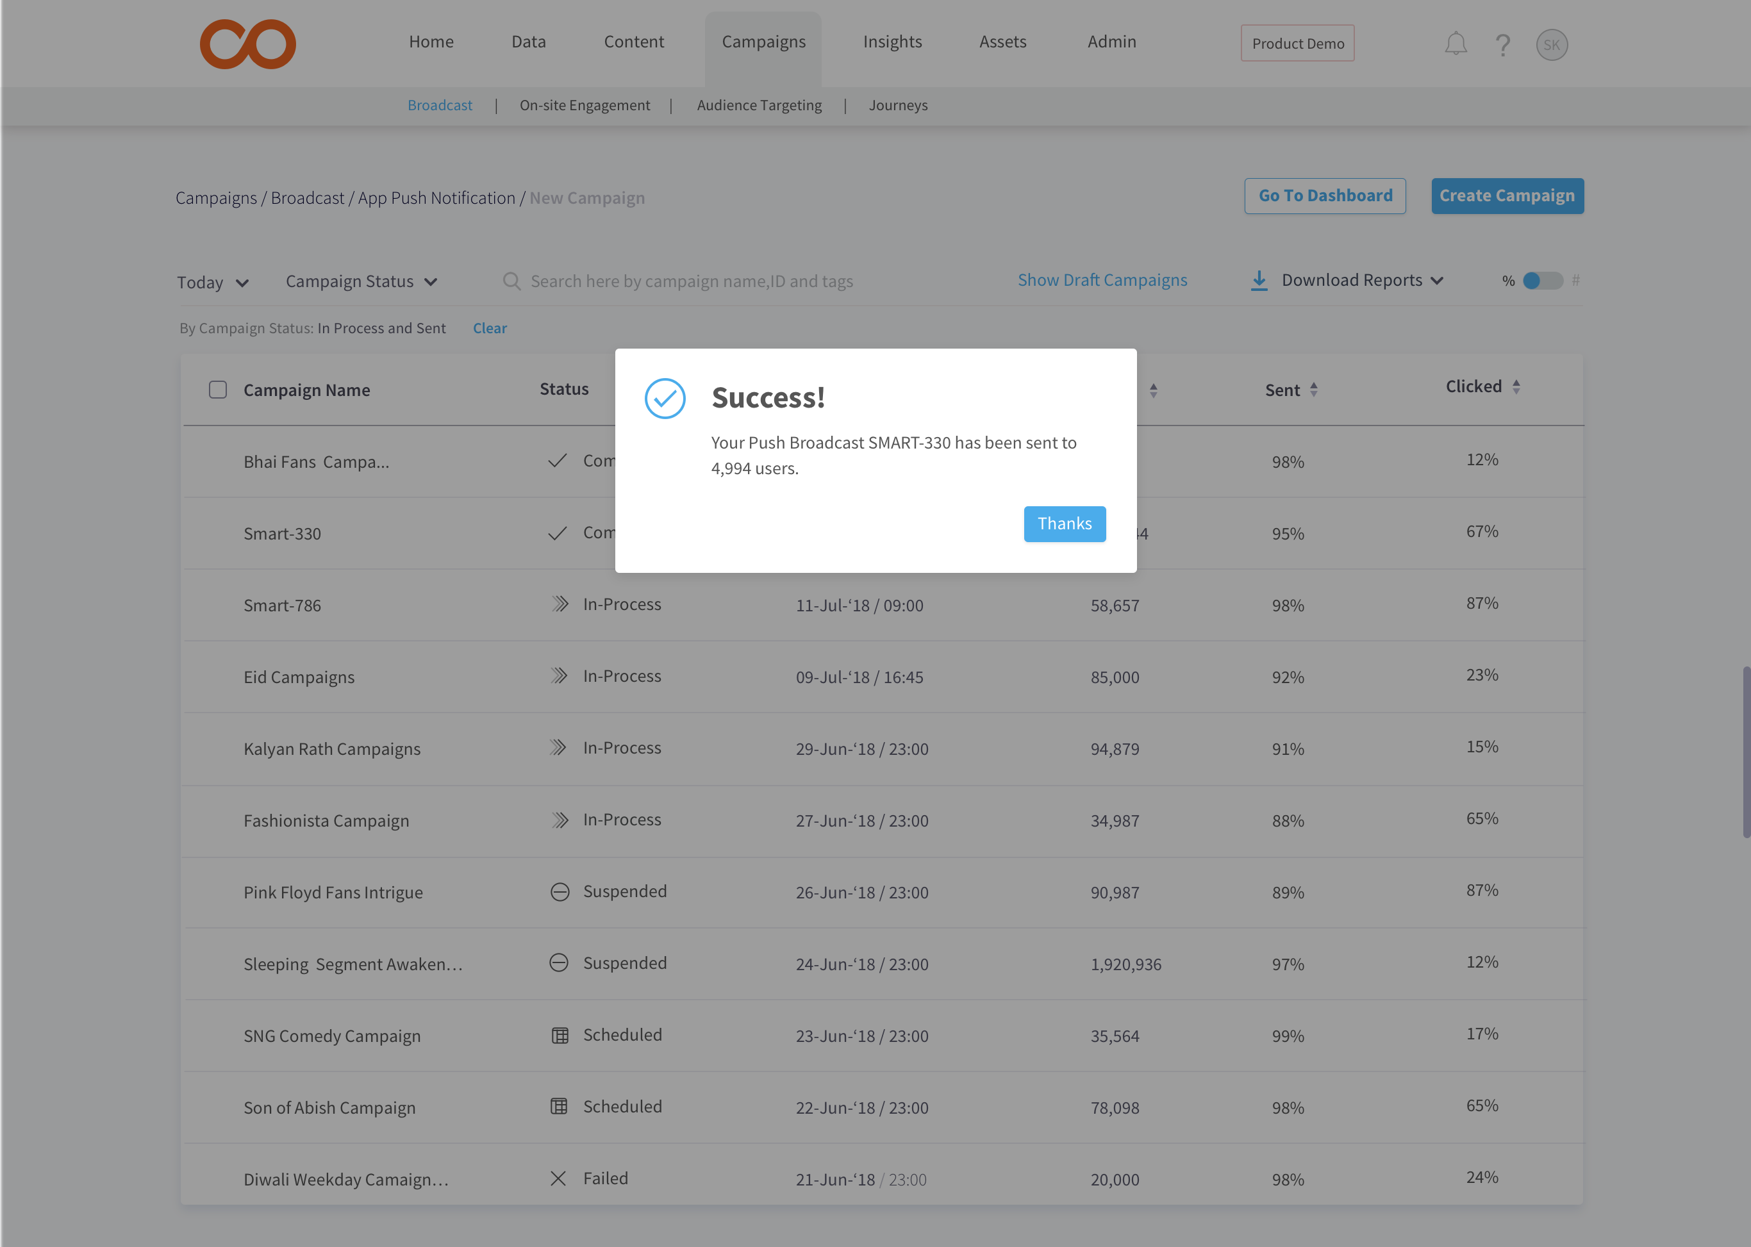Click the SK user avatar

[x=1551, y=45]
